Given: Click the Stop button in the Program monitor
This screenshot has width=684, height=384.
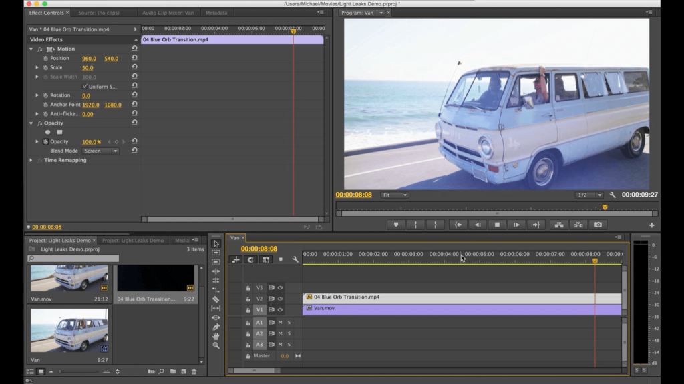Looking at the screenshot, I should point(498,224).
